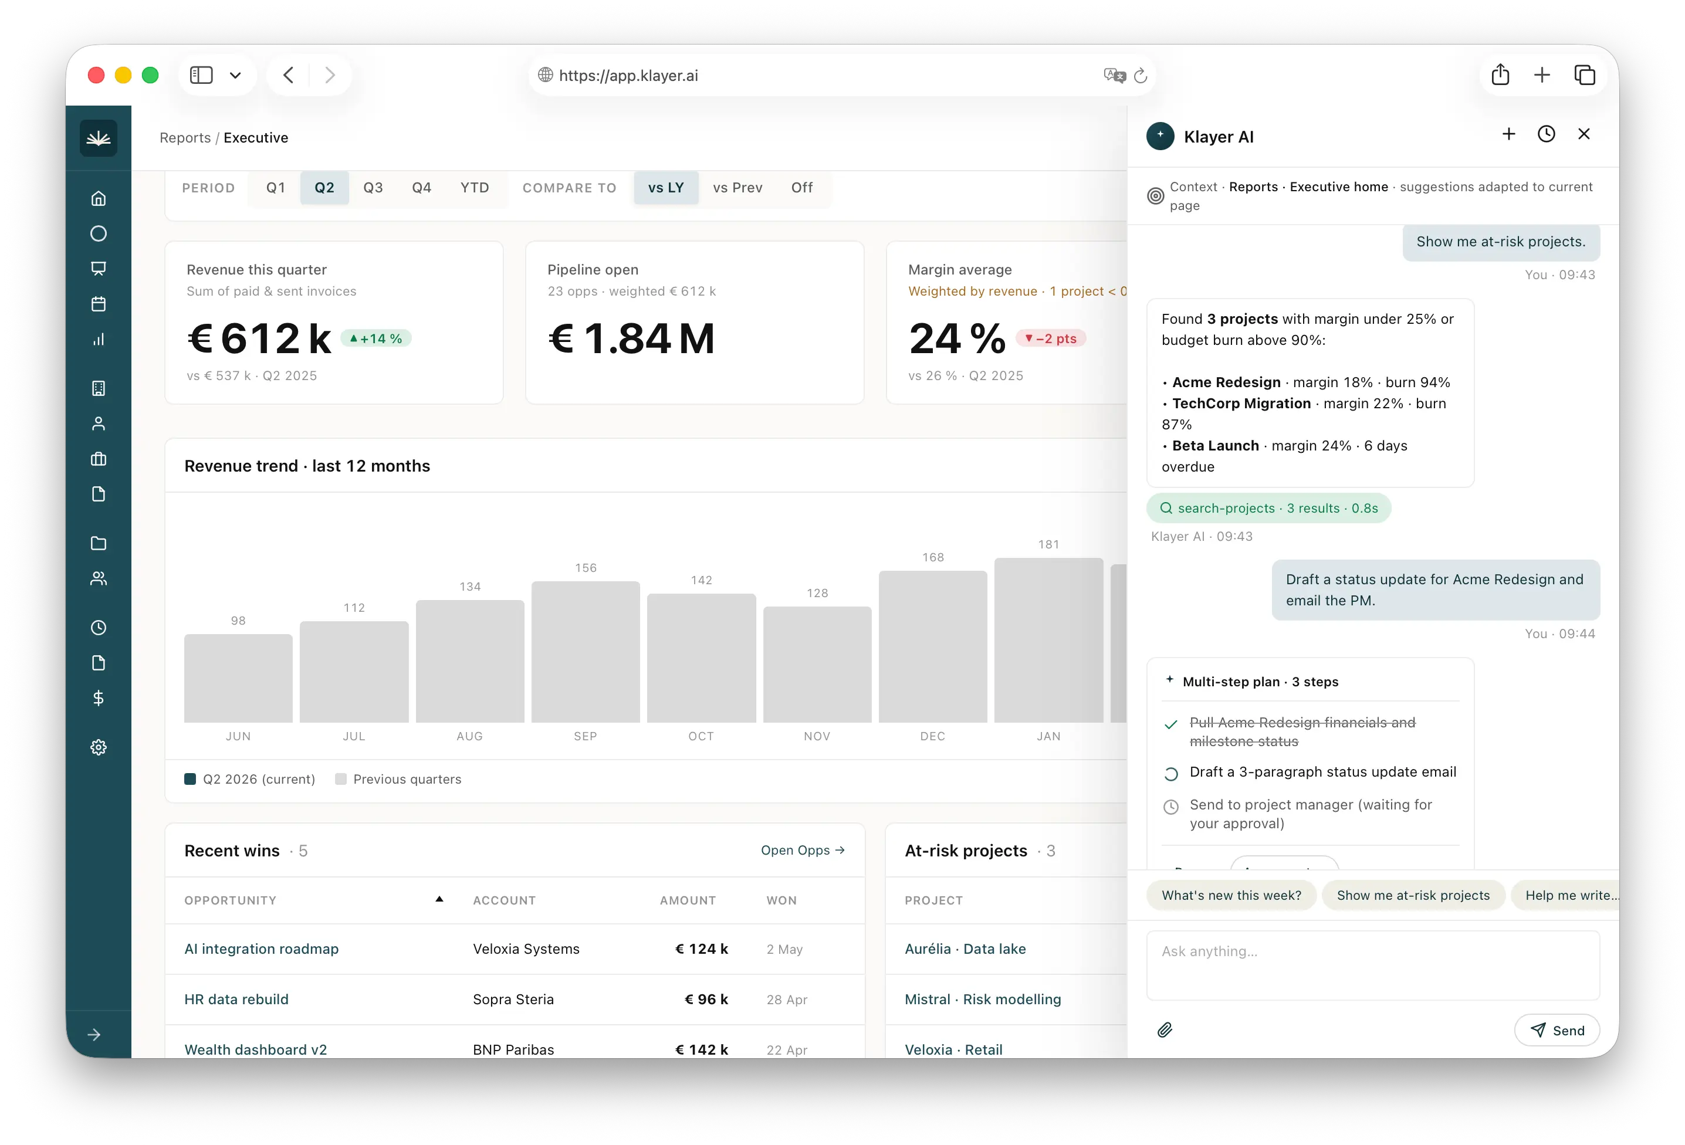Sort by the Opportunity column arrow
Screen dimensions: 1685x1145
439,899
